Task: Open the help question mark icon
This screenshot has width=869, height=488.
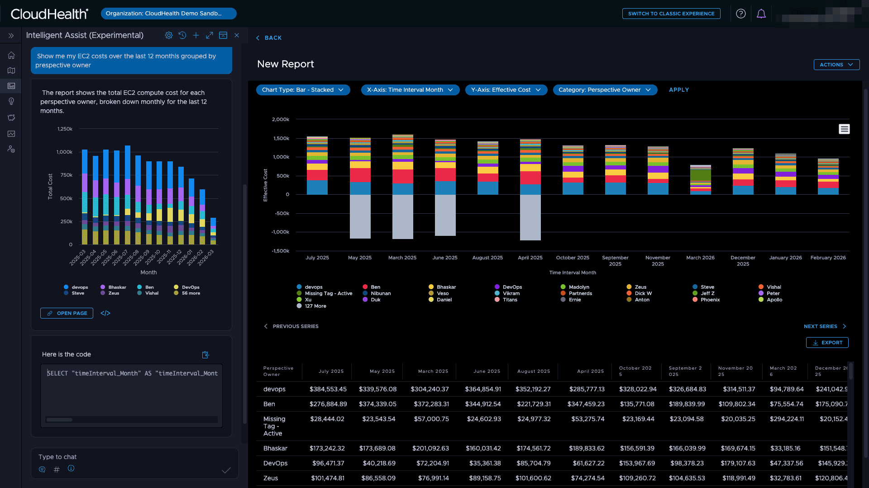Action: (x=741, y=14)
